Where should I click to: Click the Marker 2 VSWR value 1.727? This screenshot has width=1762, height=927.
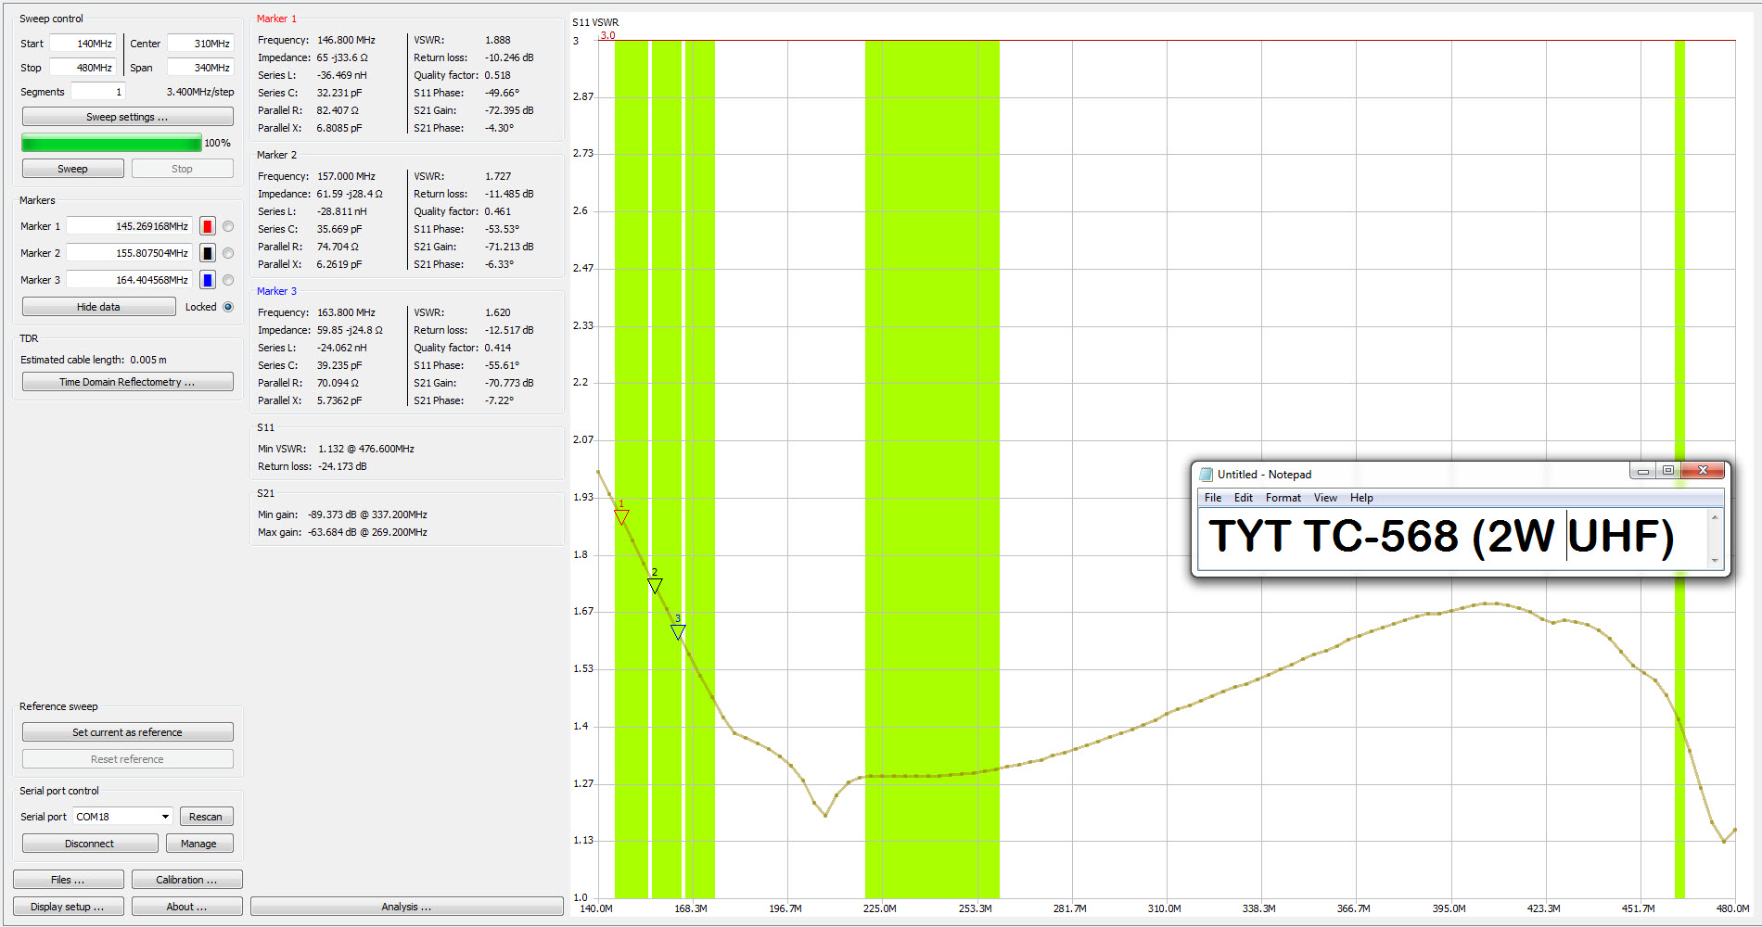tap(498, 176)
